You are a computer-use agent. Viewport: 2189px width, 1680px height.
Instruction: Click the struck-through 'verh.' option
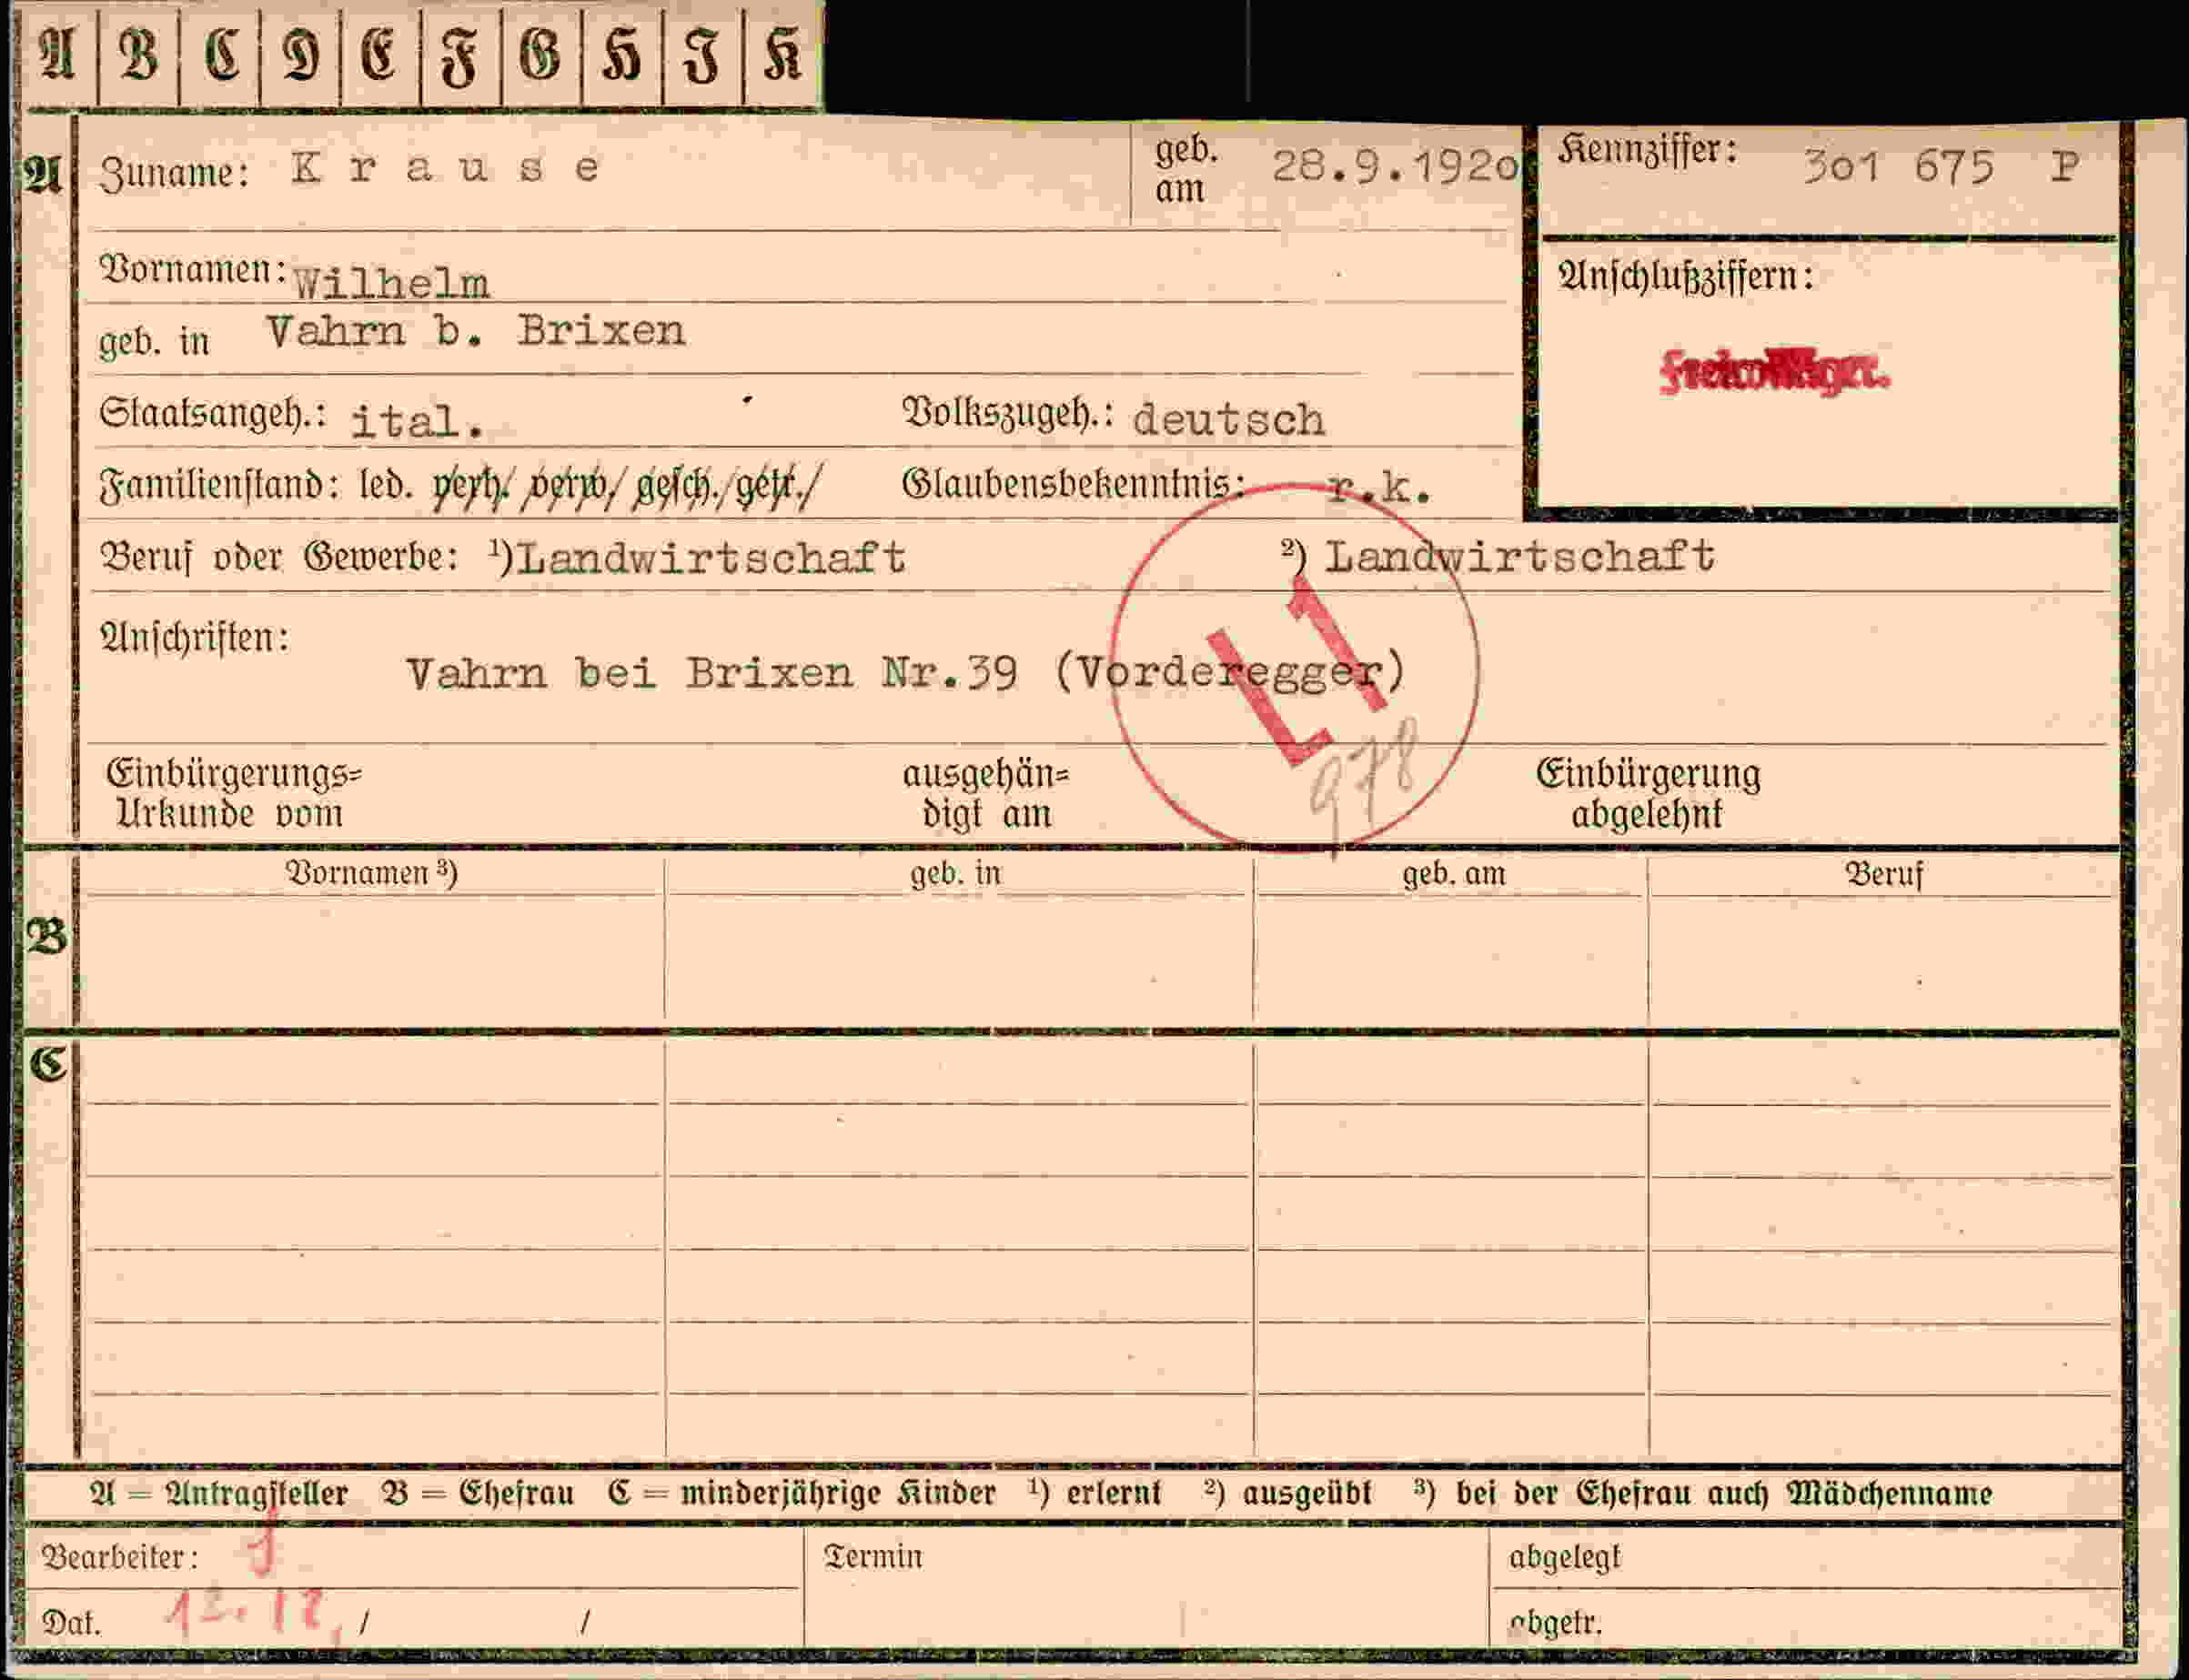(470, 487)
